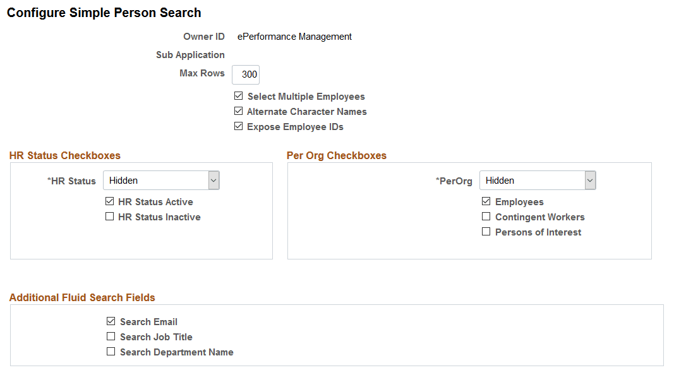Uncheck Select Multiple Employees
This screenshot has width=674, height=375.
click(239, 95)
